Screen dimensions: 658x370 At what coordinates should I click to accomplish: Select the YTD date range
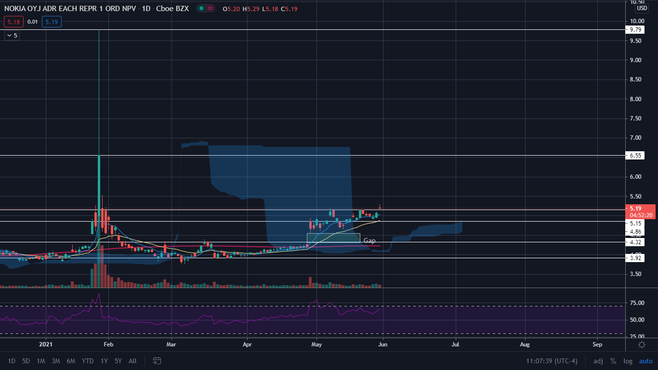pyautogui.click(x=88, y=361)
